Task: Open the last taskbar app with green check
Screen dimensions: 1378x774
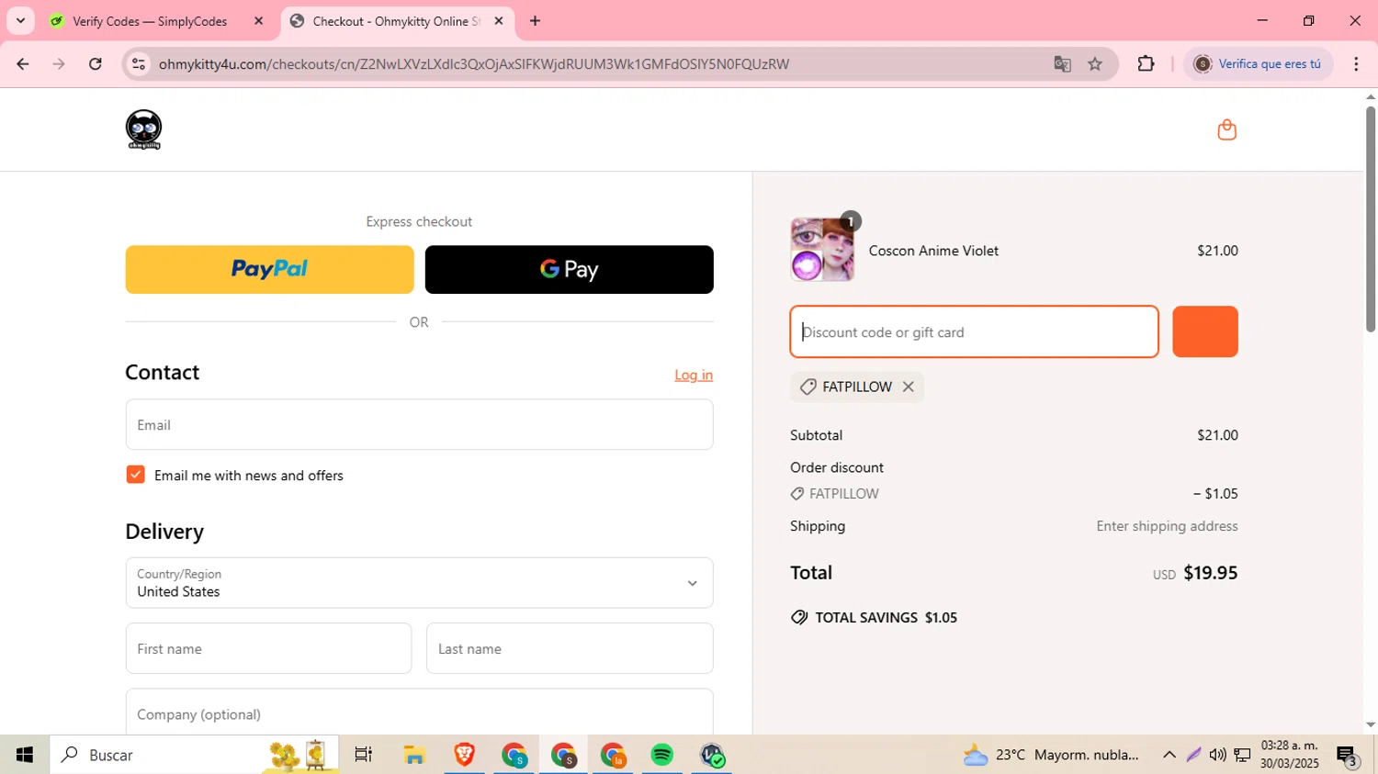Action: click(x=712, y=755)
